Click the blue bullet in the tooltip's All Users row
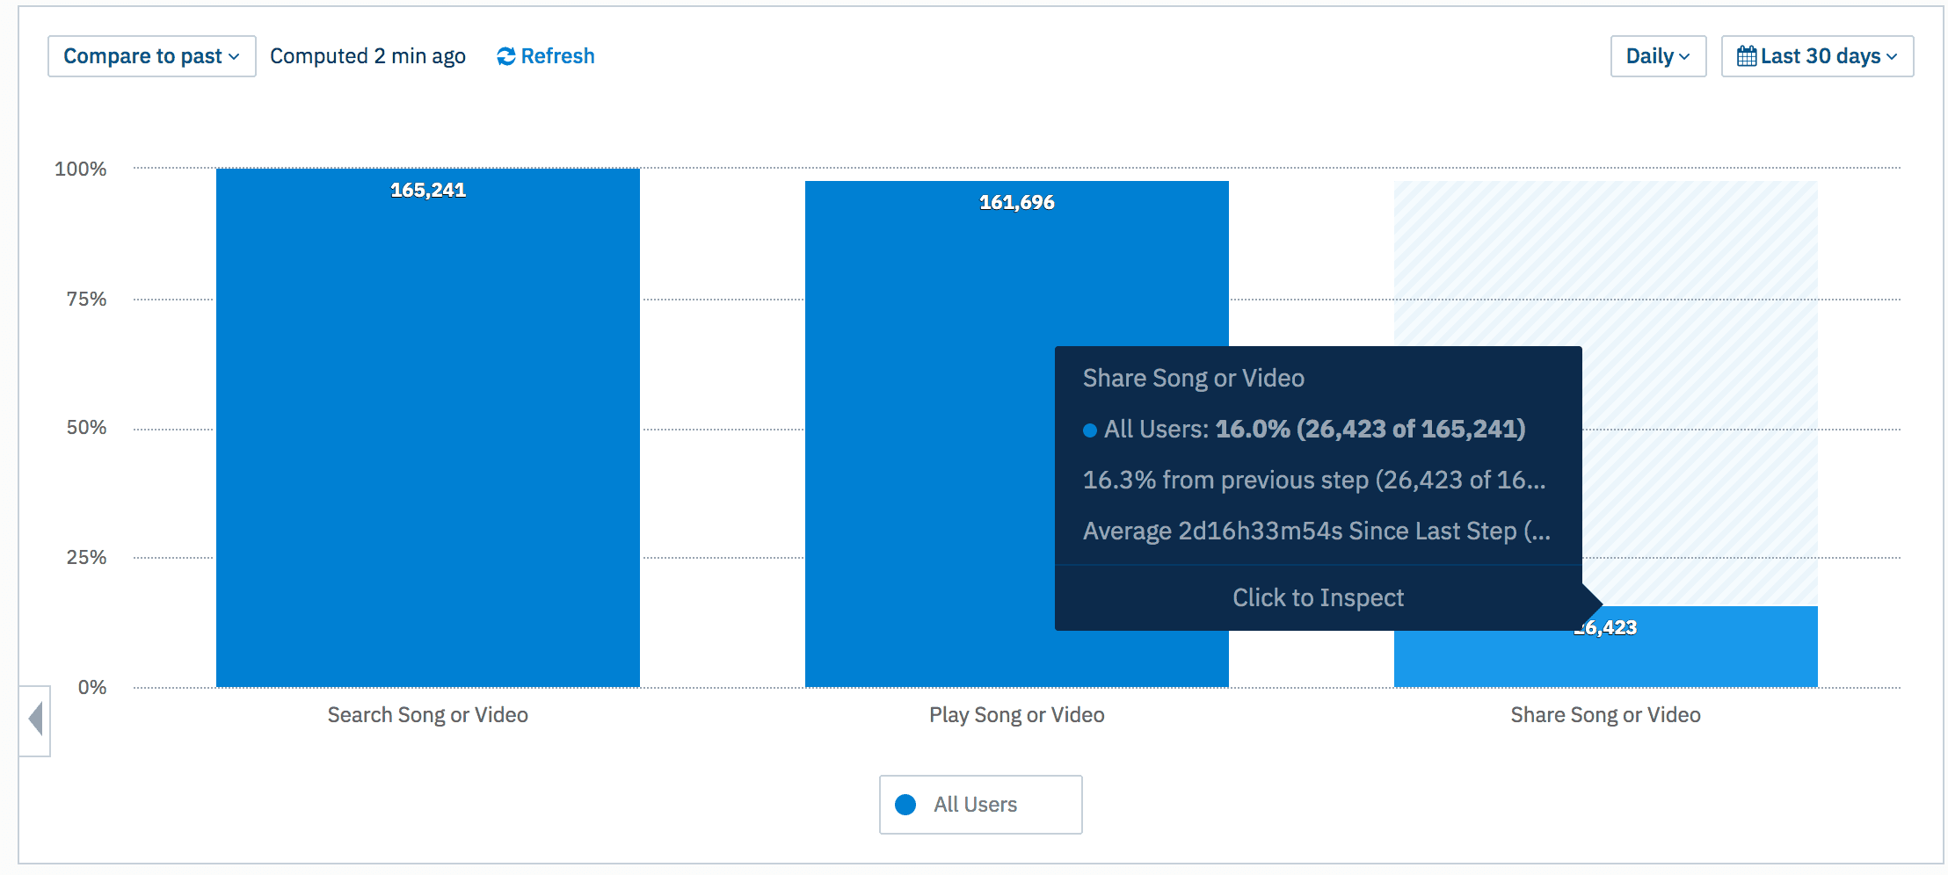Image resolution: width=1948 pixels, height=875 pixels. pyautogui.click(x=1090, y=430)
